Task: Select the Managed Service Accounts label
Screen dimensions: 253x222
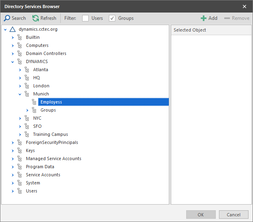Action: [x=53, y=159]
